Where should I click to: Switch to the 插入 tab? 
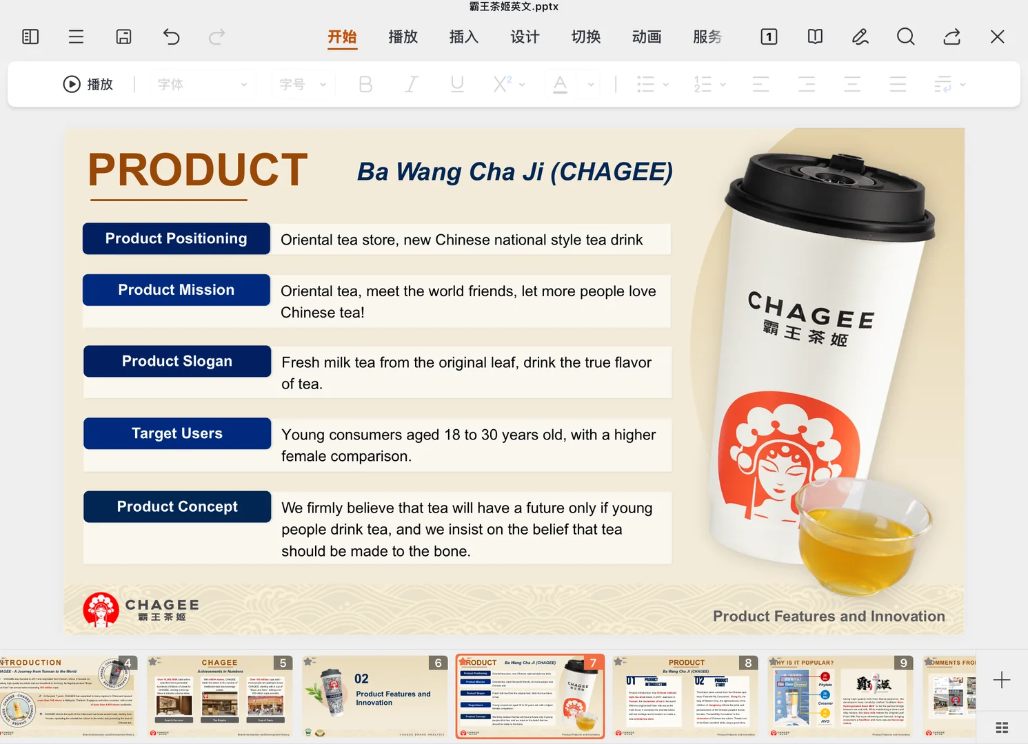pyautogui.click(x=464, y=37)
